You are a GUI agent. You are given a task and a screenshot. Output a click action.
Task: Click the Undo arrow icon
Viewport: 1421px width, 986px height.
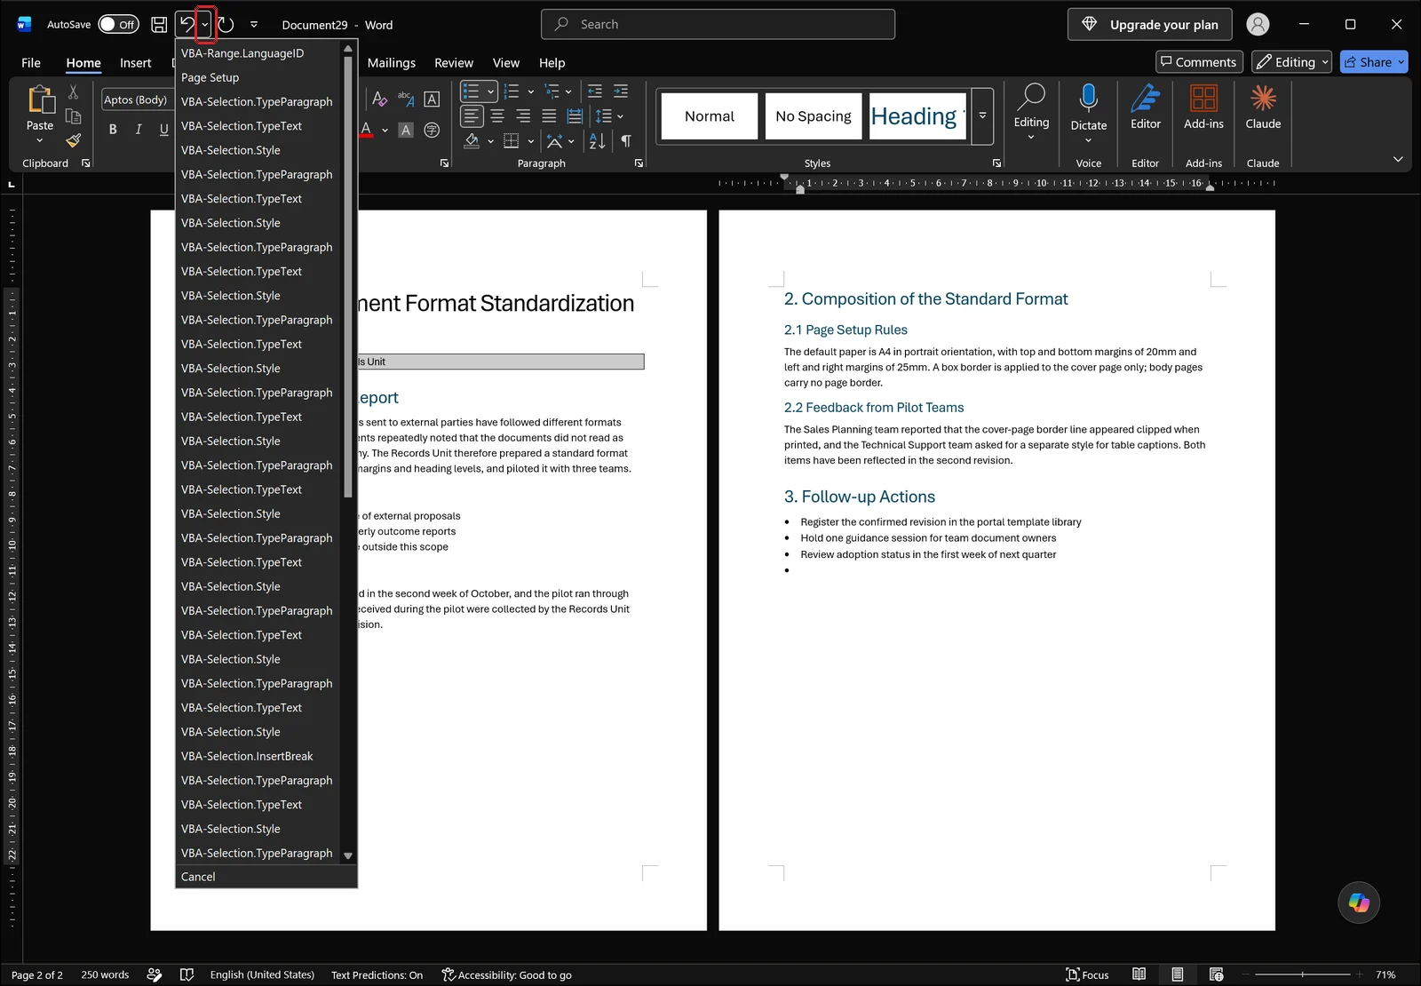pos(187,25)
